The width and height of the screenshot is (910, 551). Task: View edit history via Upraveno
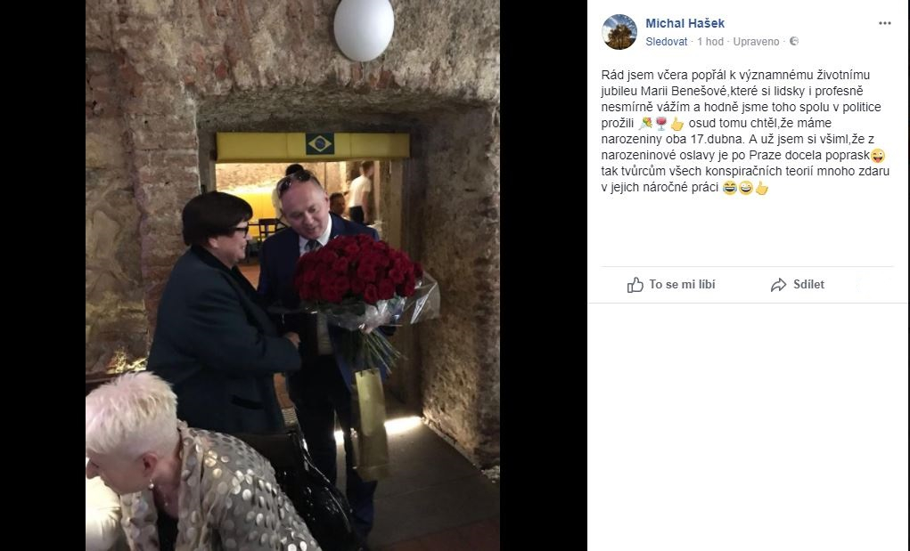pyautogui.click(x=756, y=42)
